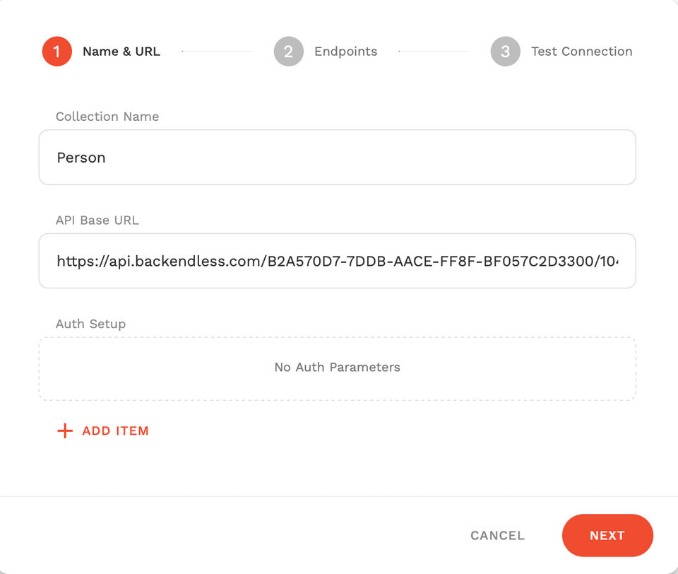The image size is (678, 574).
Task: Click the plus icon beside ADD ITEM
Action: tap(65, 430)
